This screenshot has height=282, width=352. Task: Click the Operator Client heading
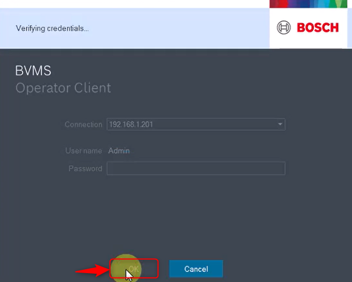coord(63,88)
